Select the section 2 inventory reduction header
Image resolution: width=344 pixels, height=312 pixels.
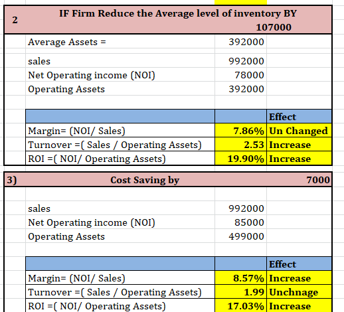178,13
